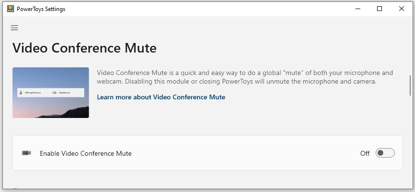Click the camera icon in preview image
415x192 pixels.
(55, 93)
